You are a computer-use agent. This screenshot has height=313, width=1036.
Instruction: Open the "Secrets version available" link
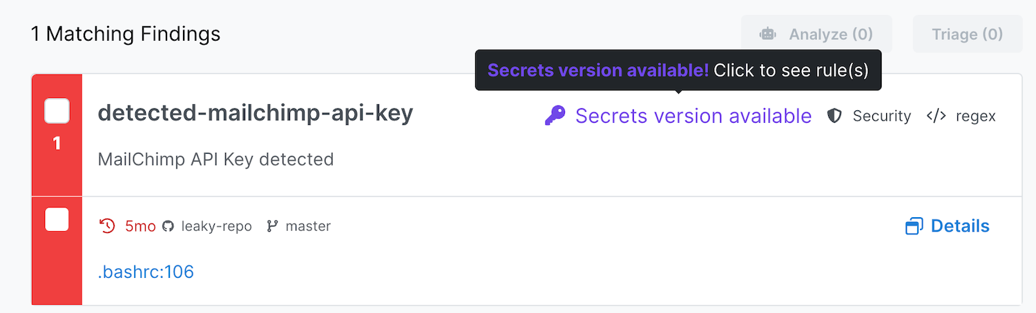[693, 116]
